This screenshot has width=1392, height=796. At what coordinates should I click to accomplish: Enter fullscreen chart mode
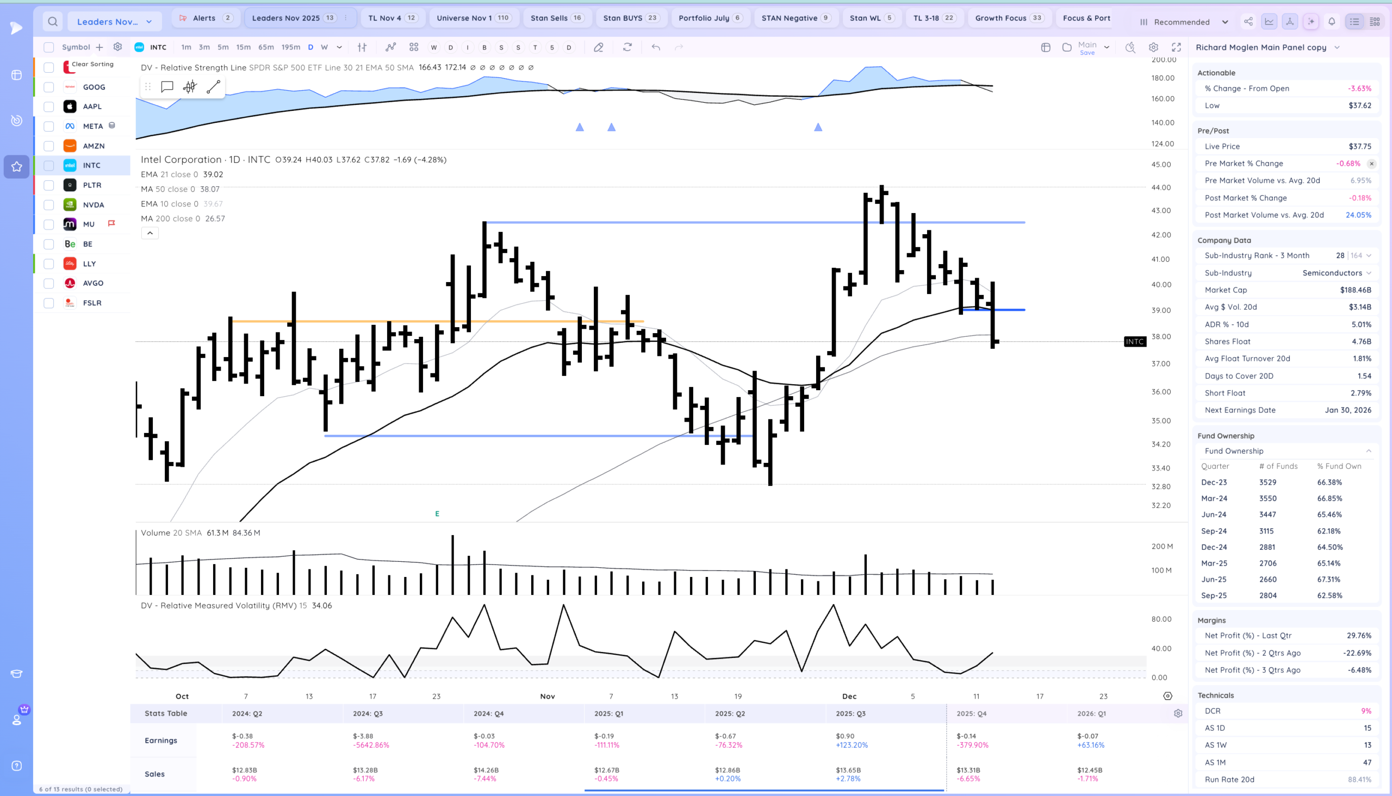pyautogui.click(x=1176, y=48)
